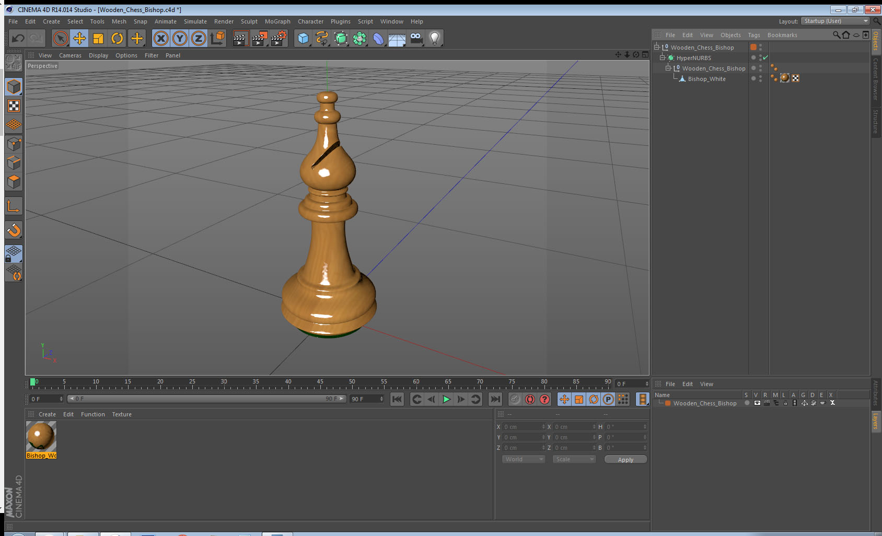The height and width of the screenshot is (536, 882).
Task: Enable Polygons mode in sidebar
Action: tap(14, 182)
